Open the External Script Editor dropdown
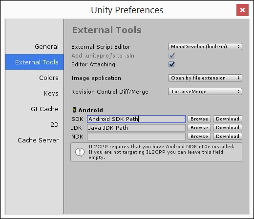 [205, 47]
